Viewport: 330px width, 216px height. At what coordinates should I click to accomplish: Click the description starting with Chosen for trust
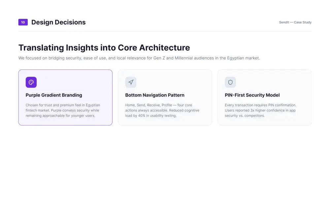pyautogui.click(x=63, y=110)
